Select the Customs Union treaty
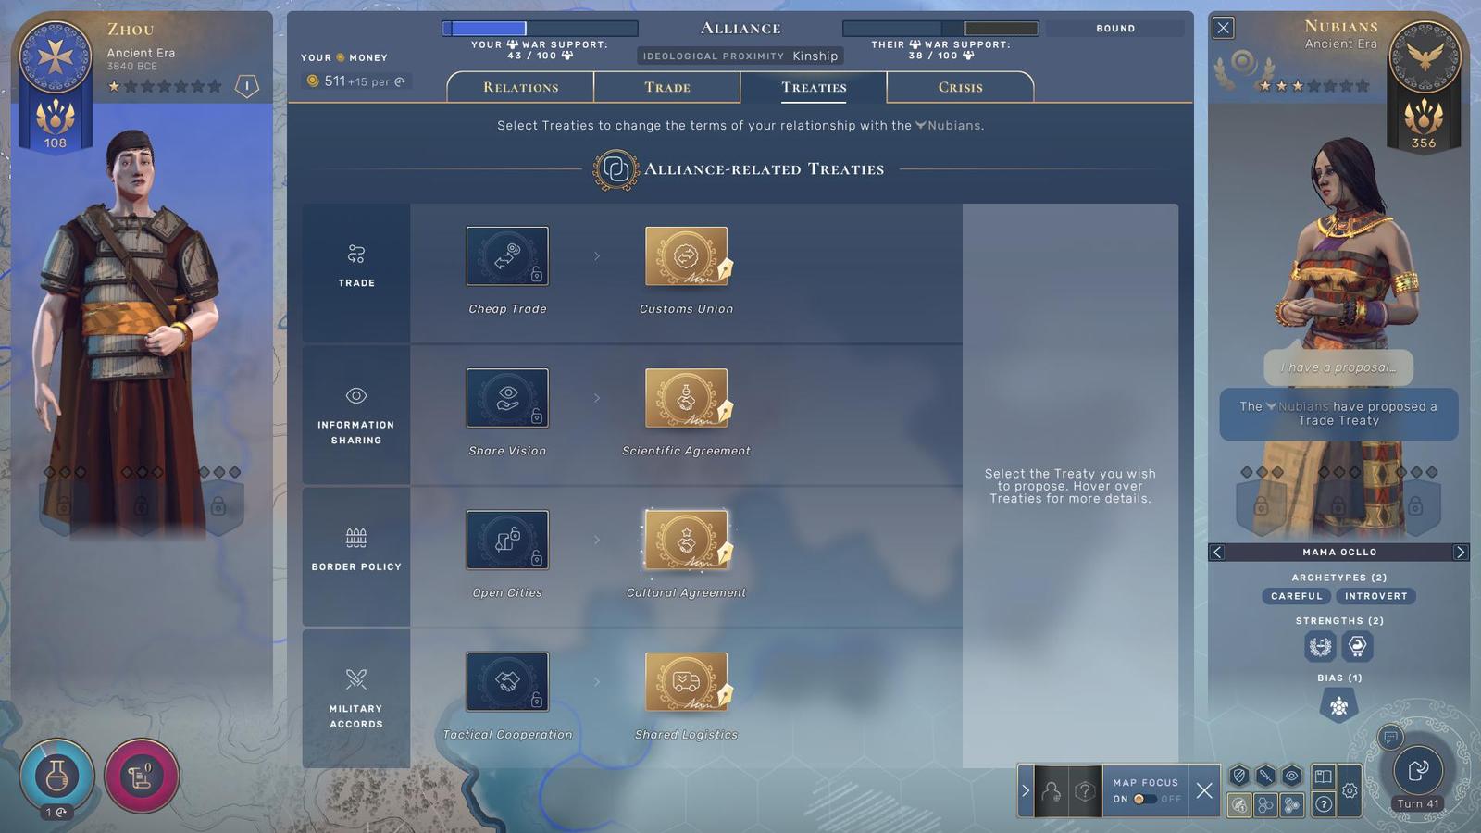The height and width of the screenshot is (833, 1481). click(x=686, y=256)
